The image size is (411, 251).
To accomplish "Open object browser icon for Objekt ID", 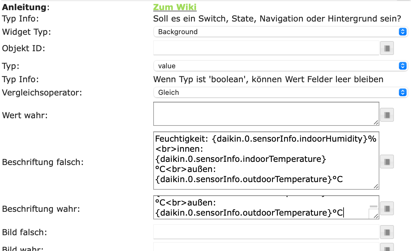I will tap(387, 48).
